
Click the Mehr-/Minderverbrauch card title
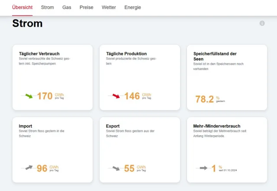pyautogui.click(x=216, y=126)
